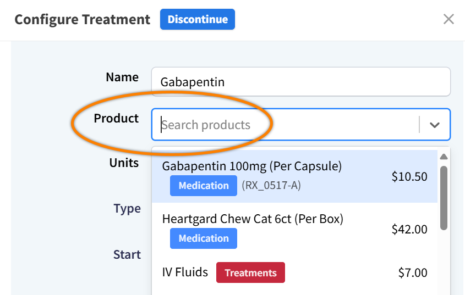This screenshot has height=295, width=465.
Task: Close the Configure Treatment dialog
Action: tap(448, 20)
